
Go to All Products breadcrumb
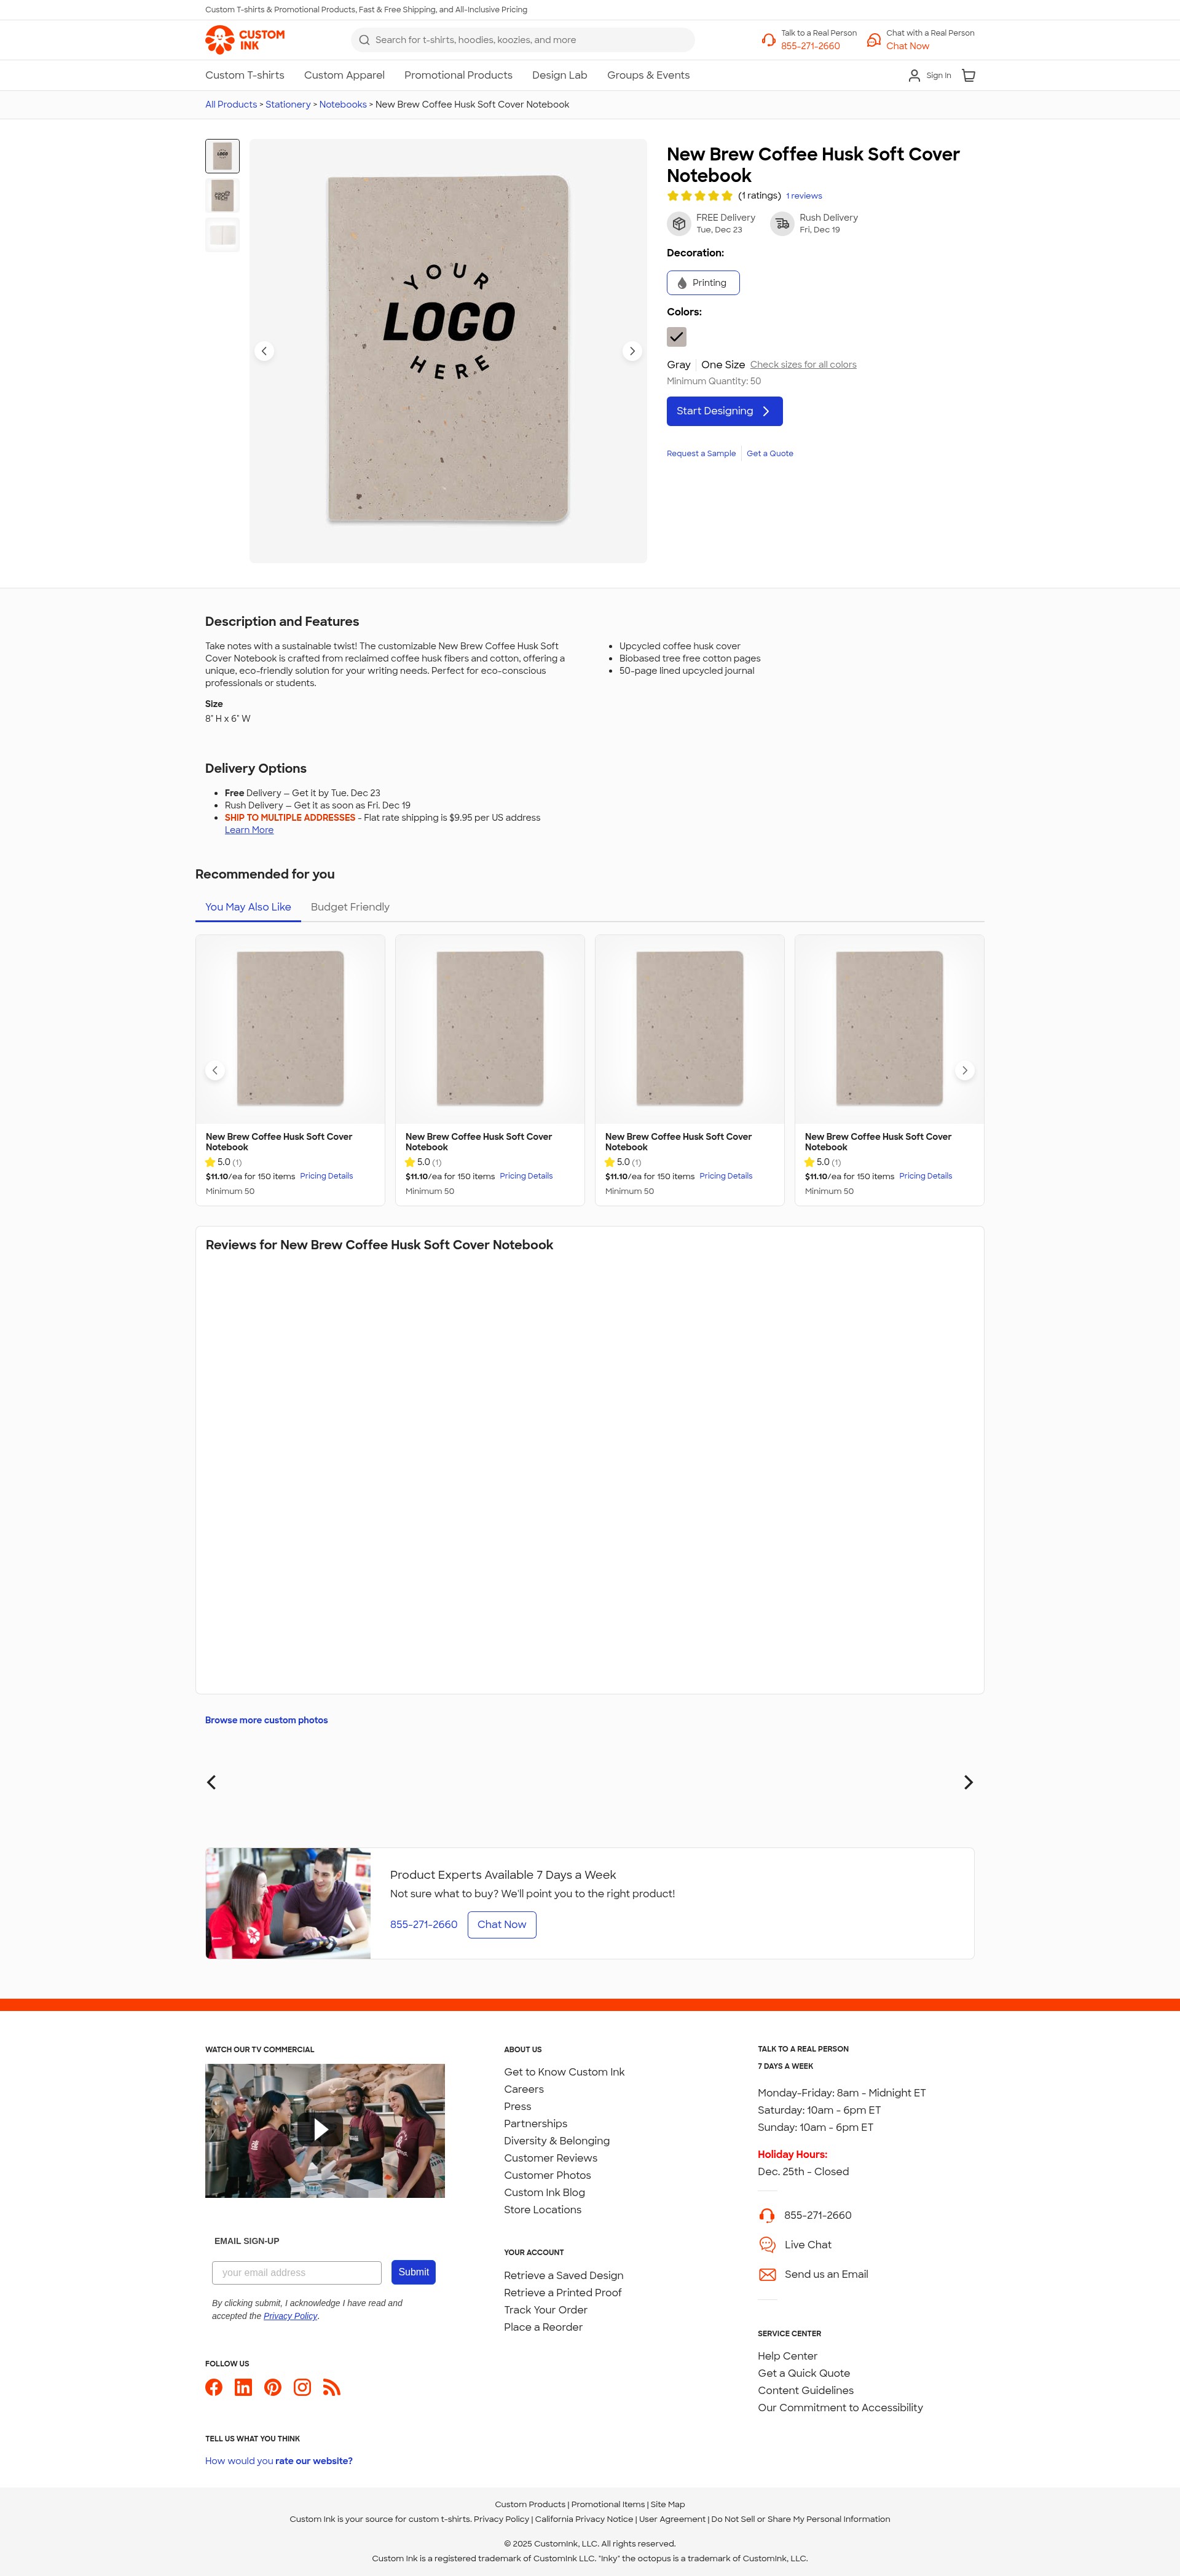coord(231,105)
